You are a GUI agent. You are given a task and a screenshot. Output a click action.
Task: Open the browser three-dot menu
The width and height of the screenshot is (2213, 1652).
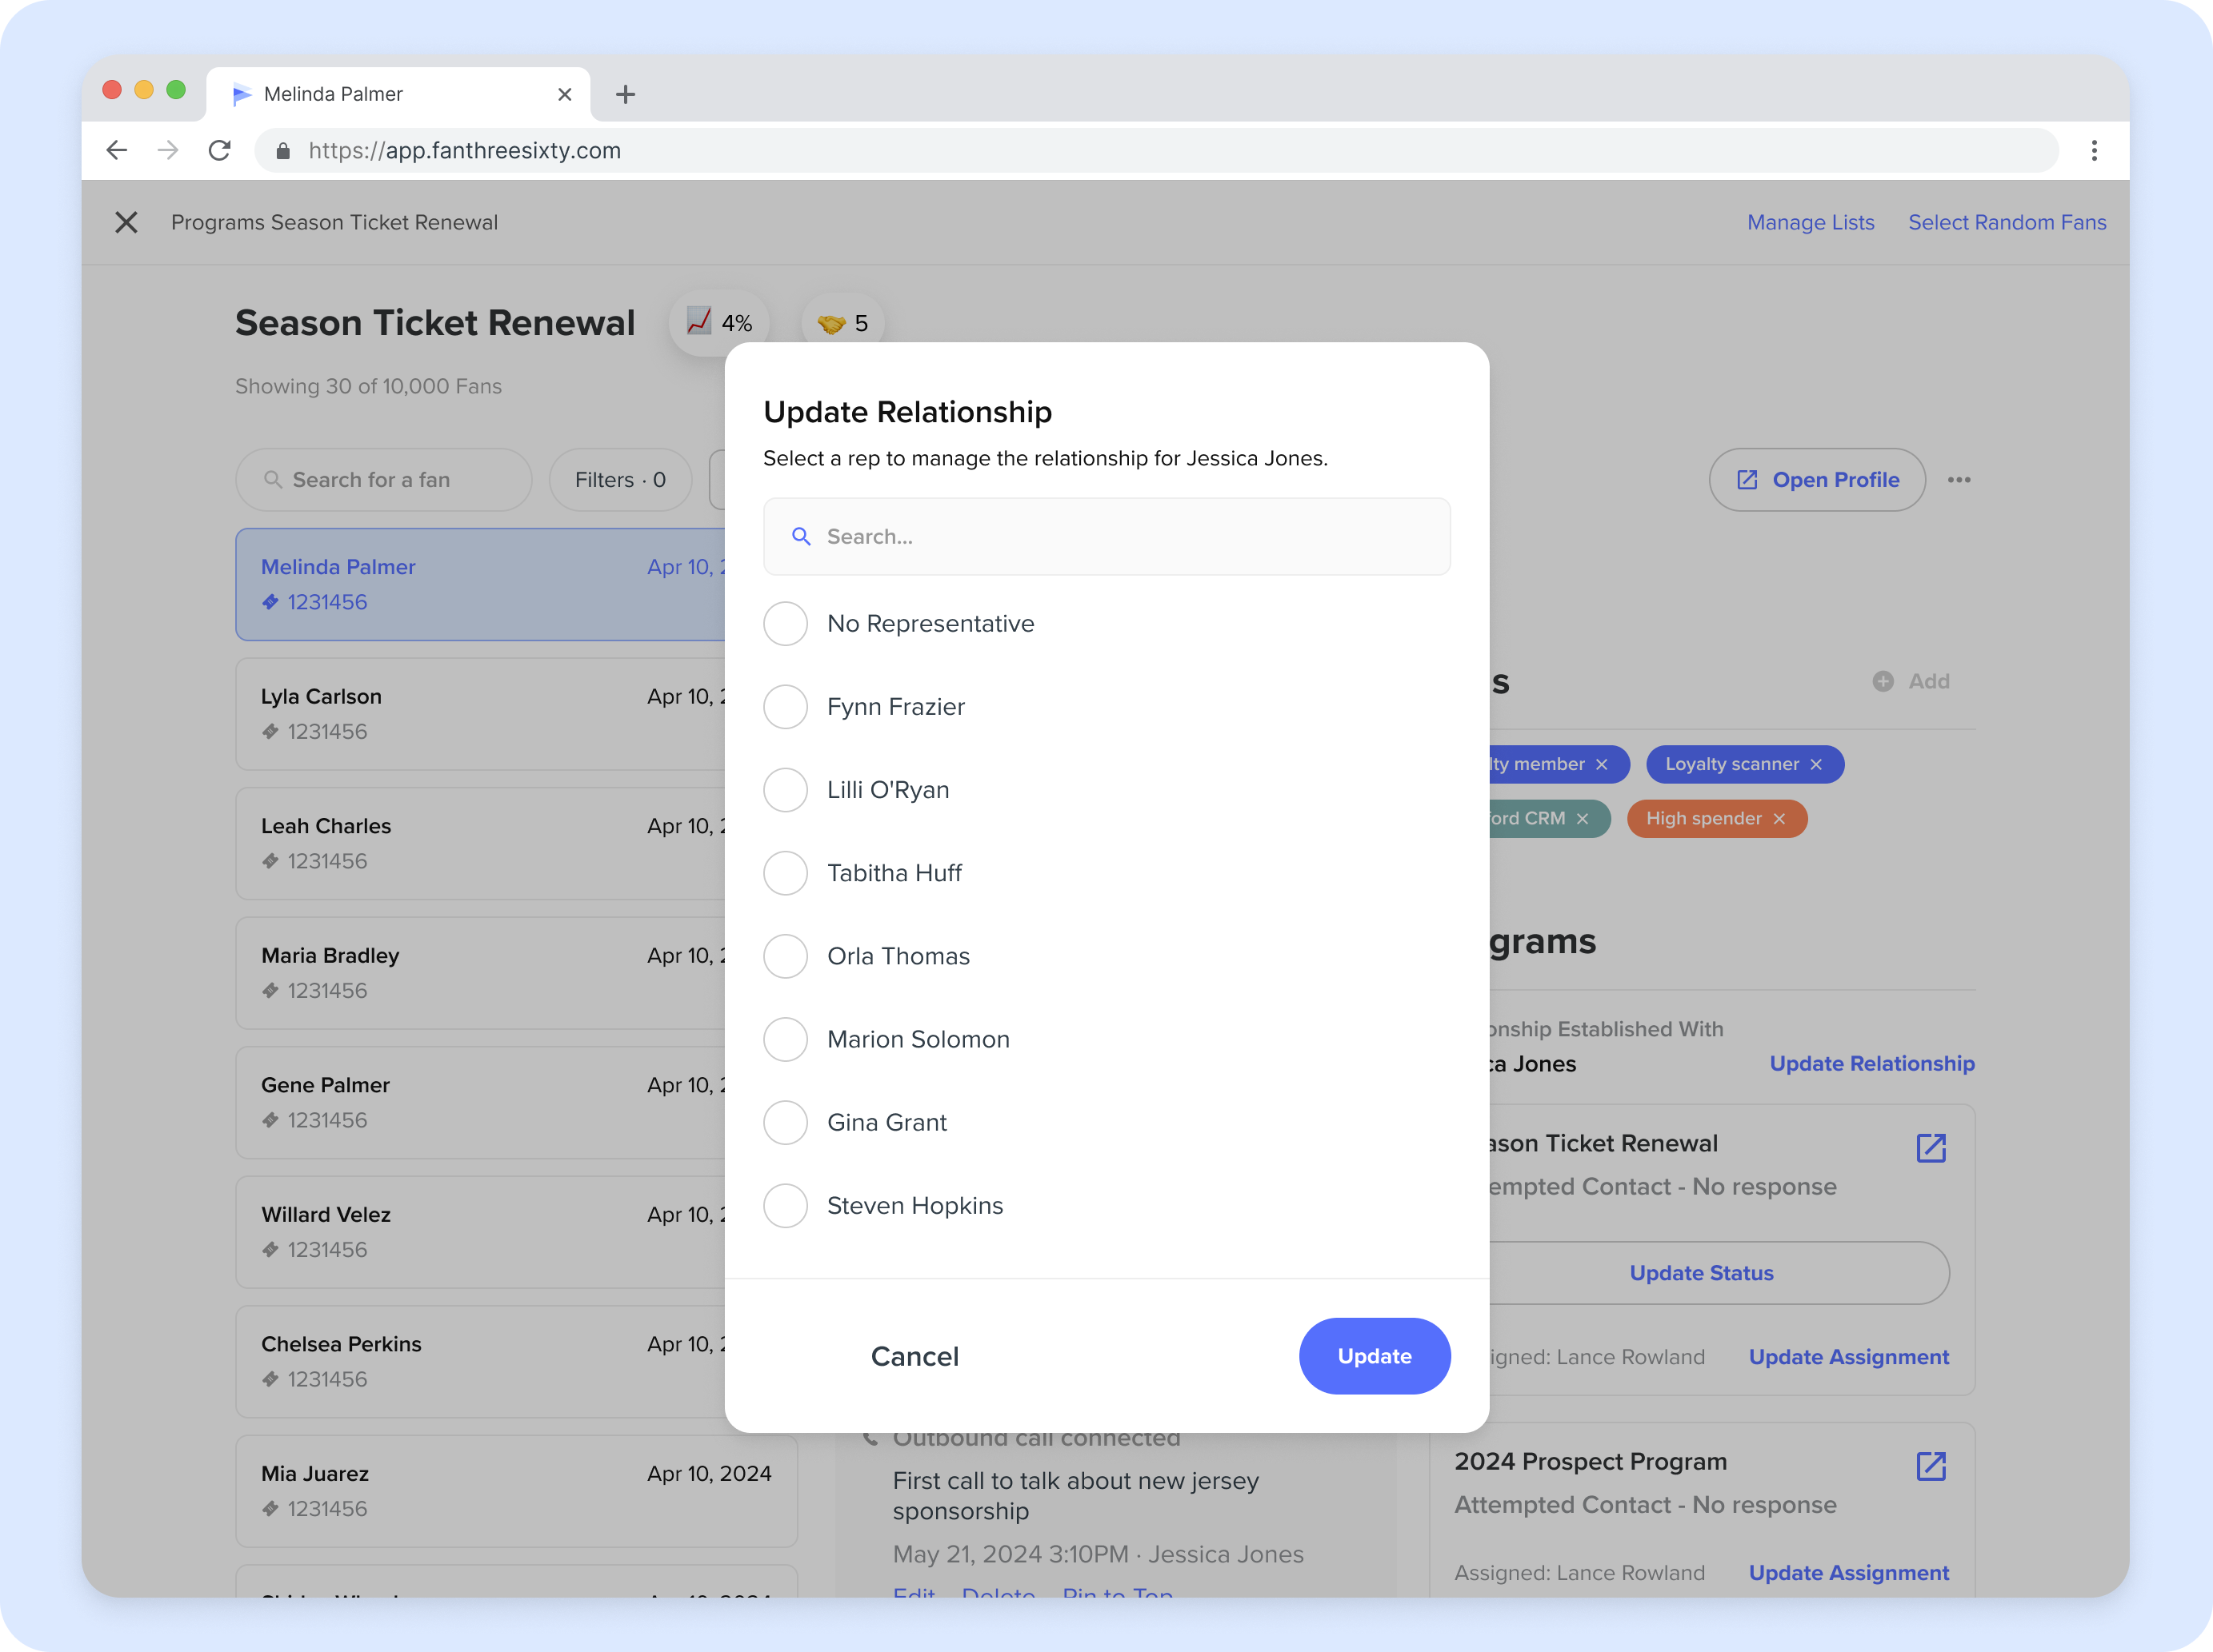(x=2094, y=150)
